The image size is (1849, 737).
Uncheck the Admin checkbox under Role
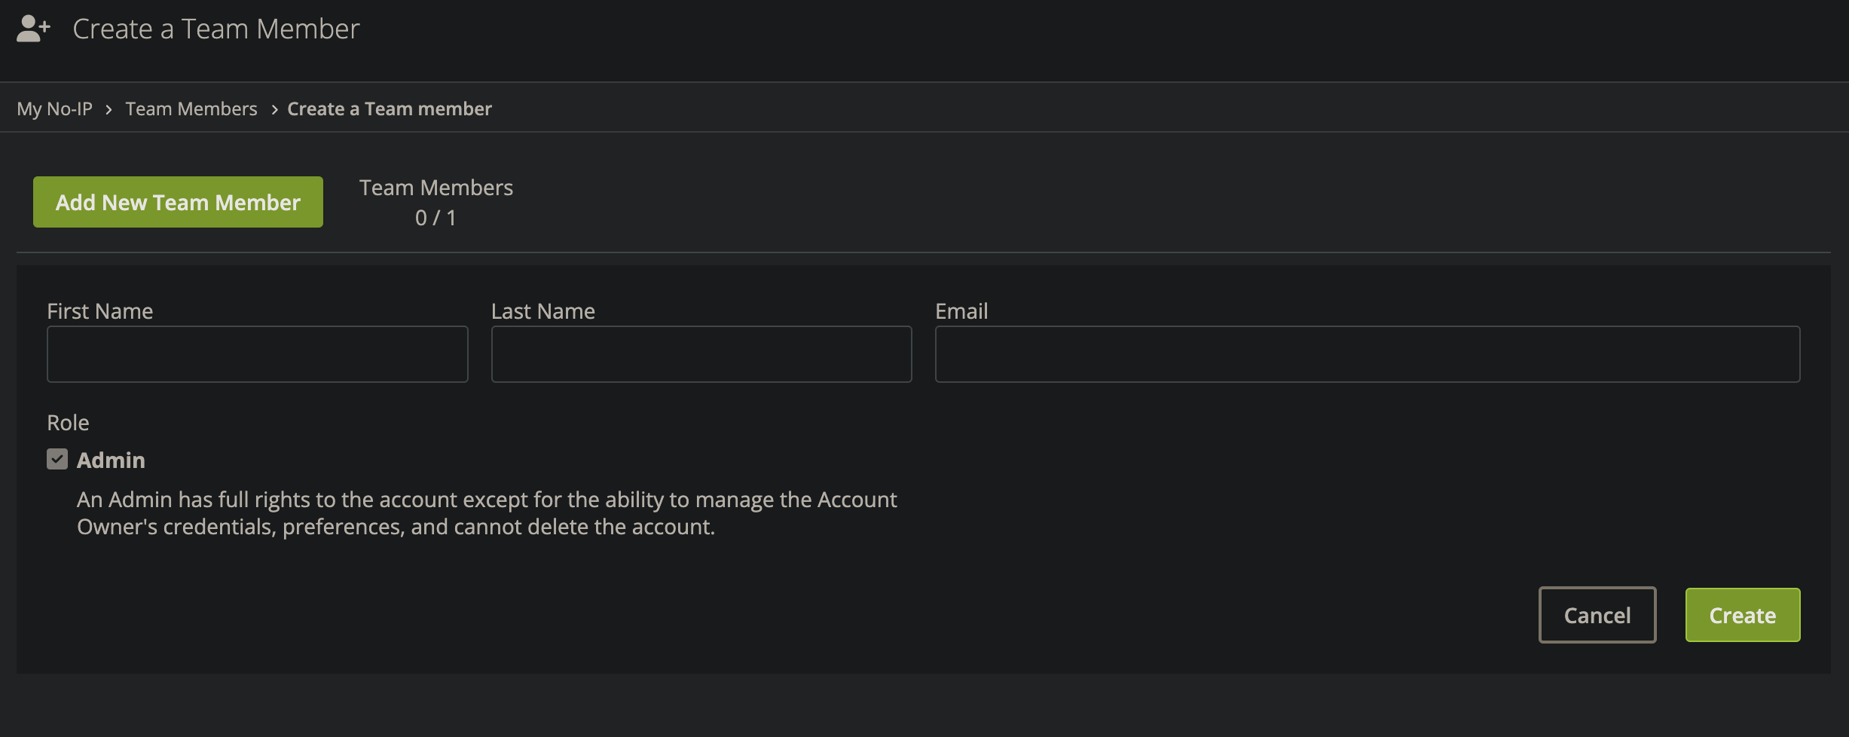pos(57,459)
